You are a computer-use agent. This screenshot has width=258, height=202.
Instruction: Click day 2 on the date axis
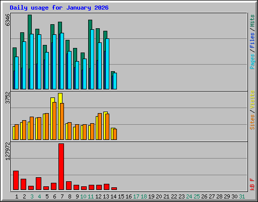24,196
